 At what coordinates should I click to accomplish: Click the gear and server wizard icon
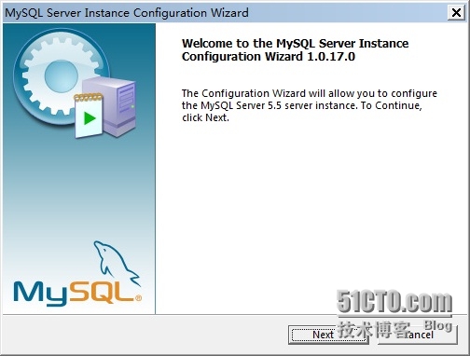[x=75, y=83]
